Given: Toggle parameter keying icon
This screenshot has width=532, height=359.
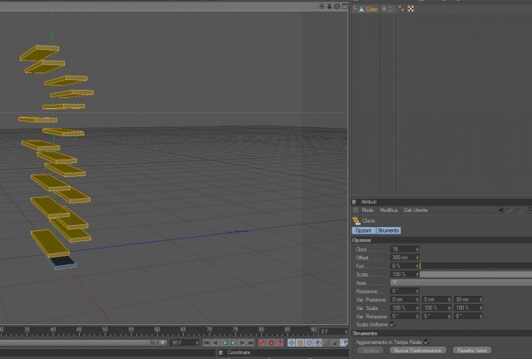Looking at the screenshot, I should point(318,342).
